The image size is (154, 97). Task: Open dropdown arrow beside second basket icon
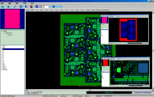point(11,7)
